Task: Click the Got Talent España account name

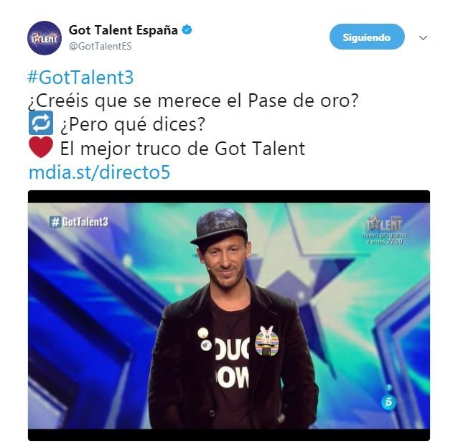Action: (123, 30)
